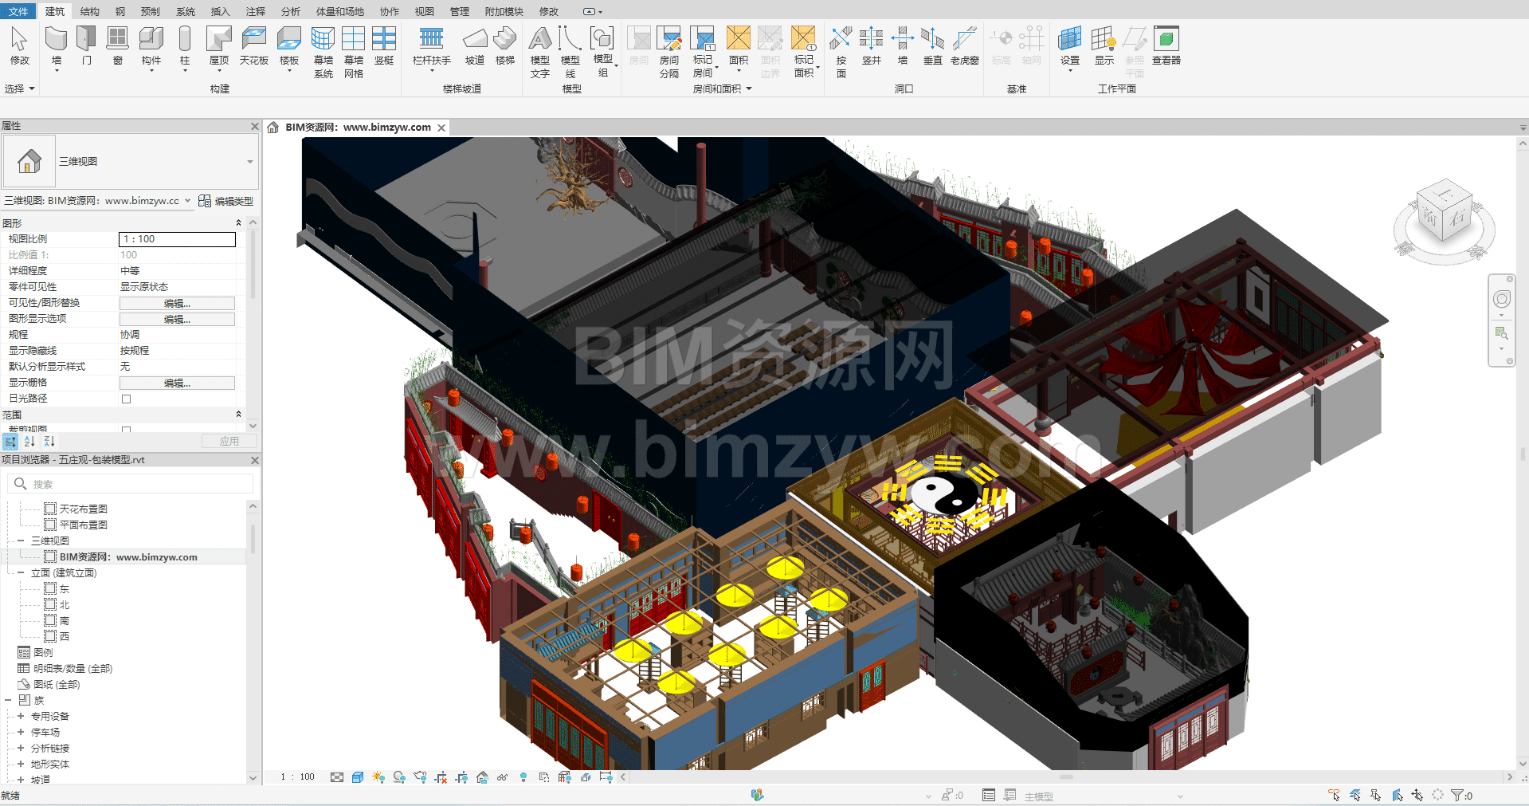
Task: Select the Room Separator (房间分隔) tool
Action: pyautogui.click(x=669, y=52)
